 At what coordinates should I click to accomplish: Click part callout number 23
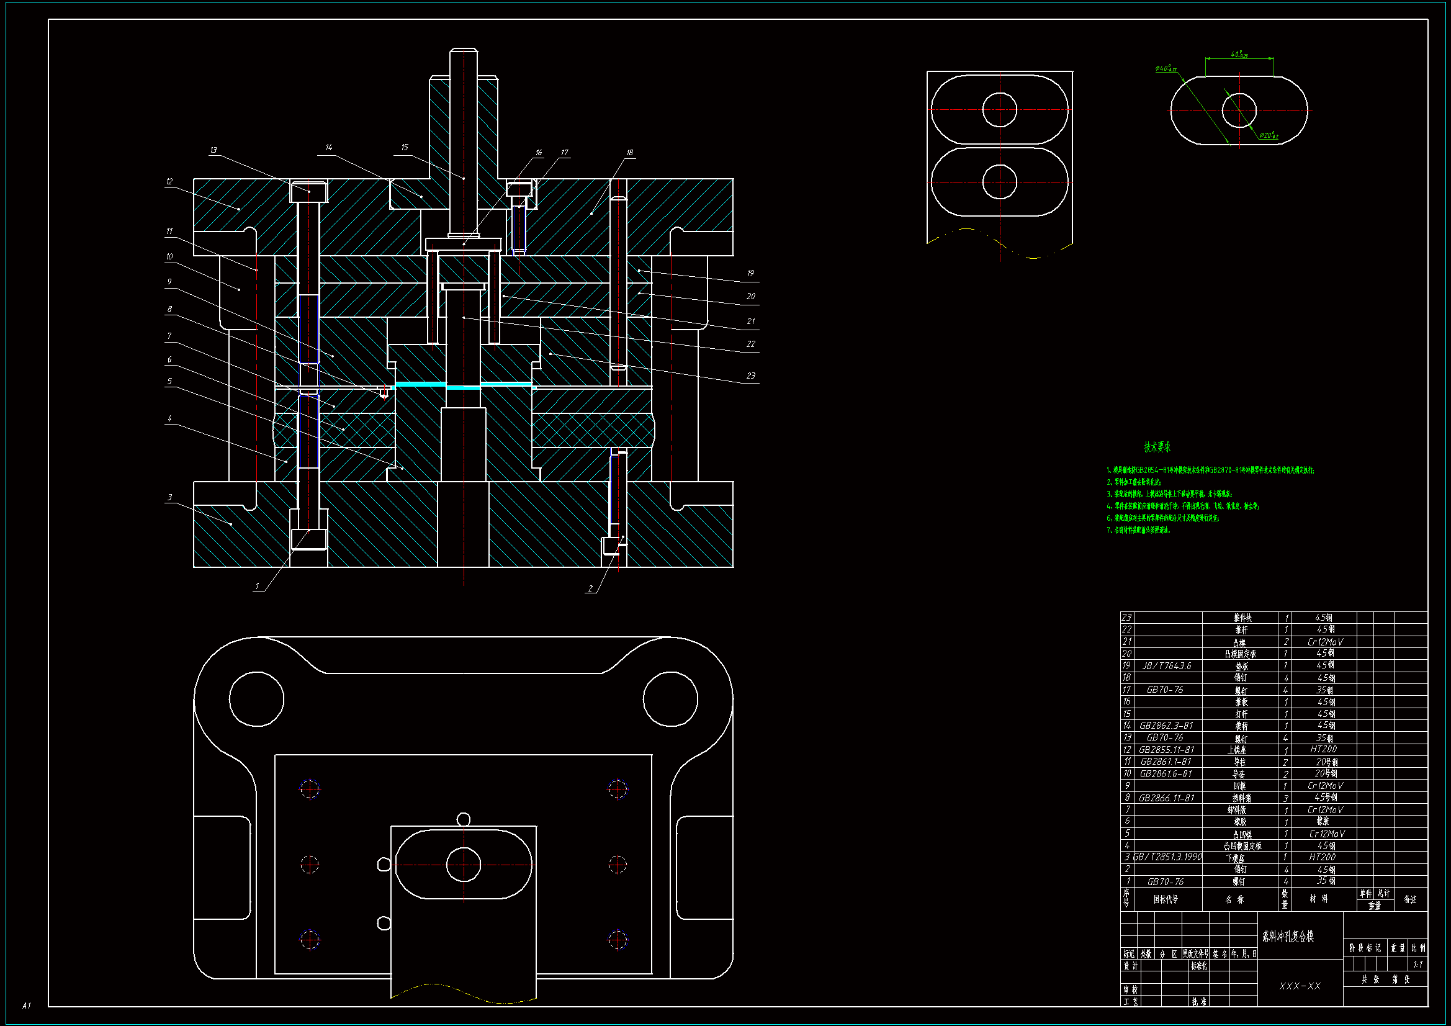750,376
